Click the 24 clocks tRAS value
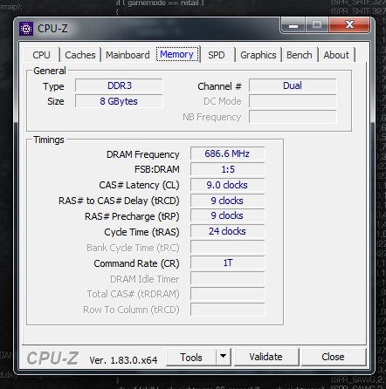Screen dimensions: 386x389 pos(227,231)
